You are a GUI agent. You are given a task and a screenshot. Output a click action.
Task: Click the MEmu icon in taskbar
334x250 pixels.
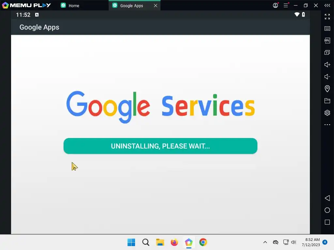pos(189,242)
